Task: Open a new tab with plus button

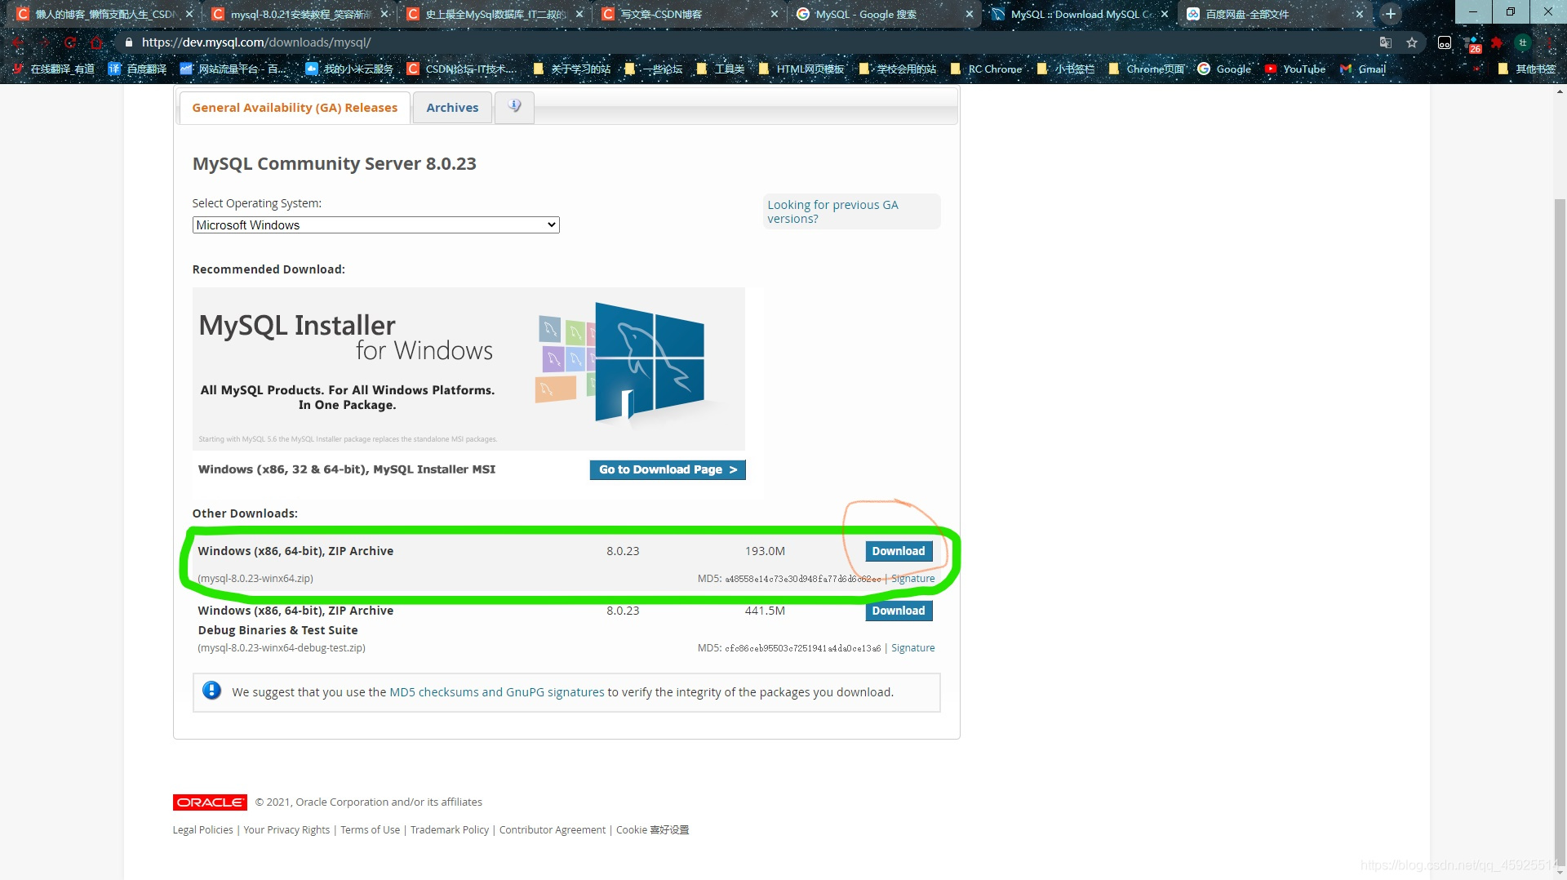Action: click(1391, 14)
